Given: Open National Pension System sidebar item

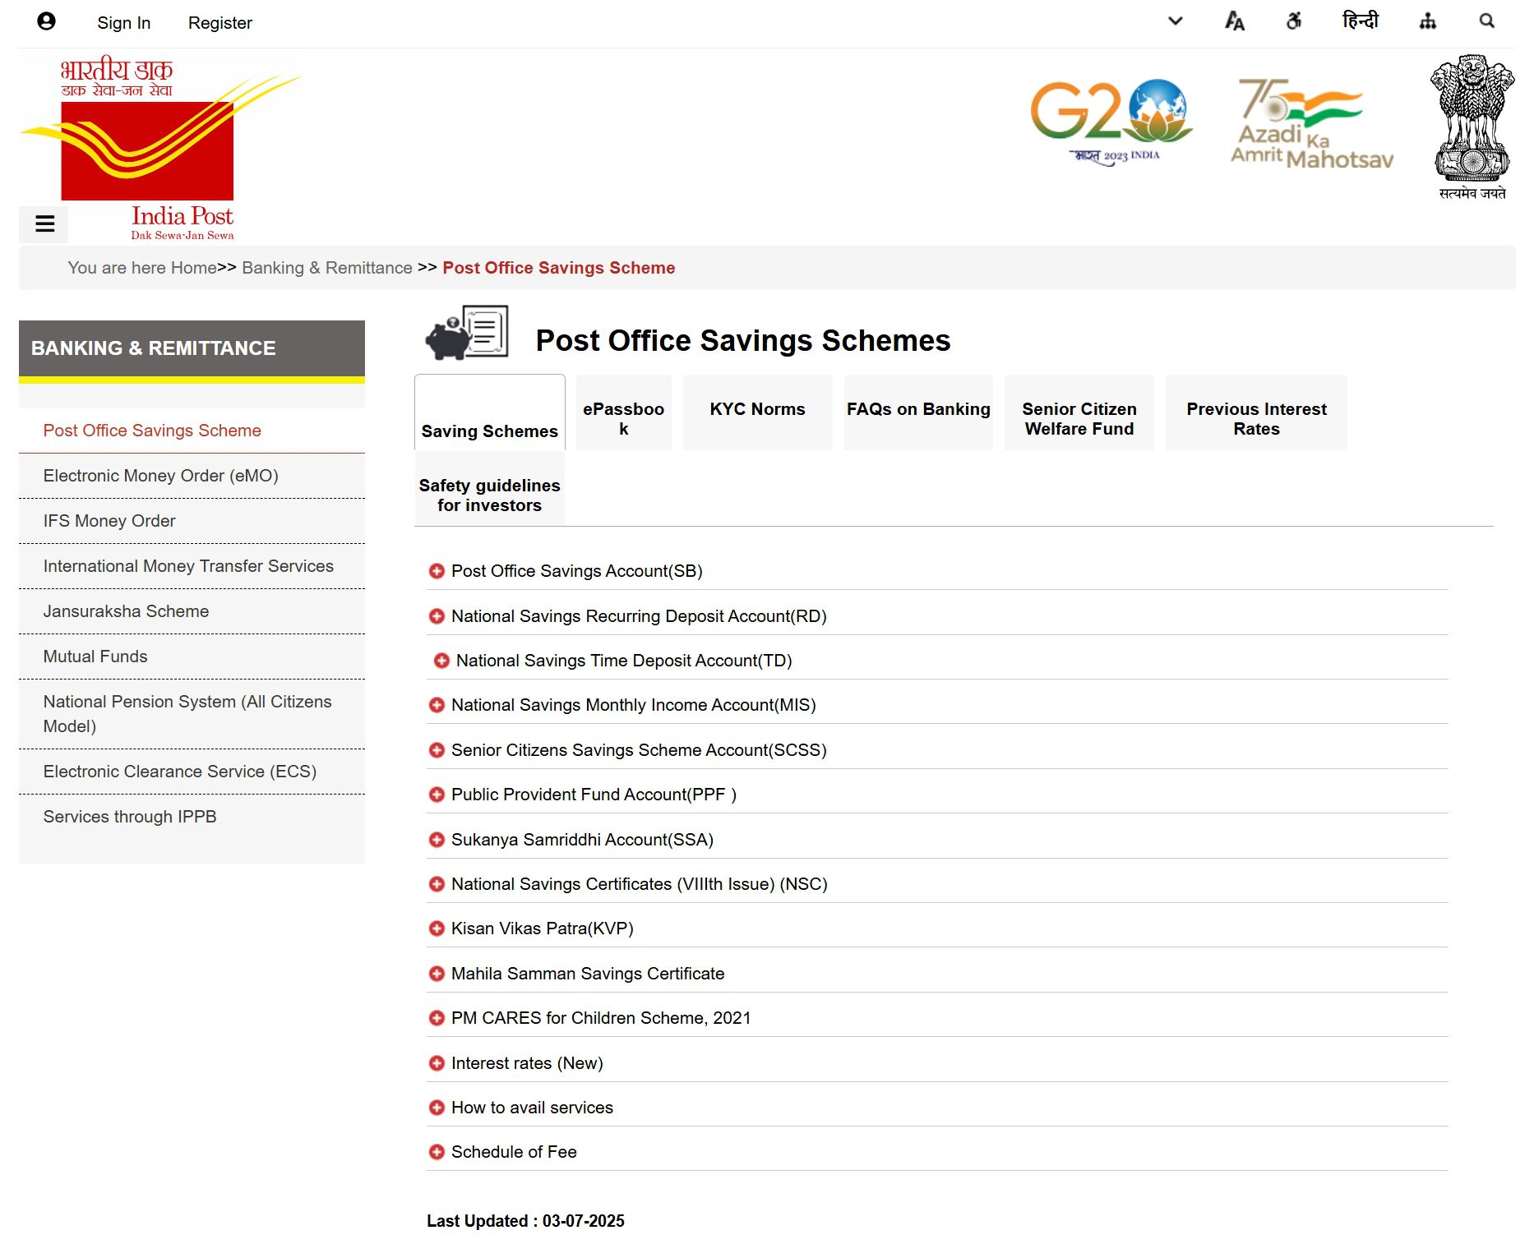Looking at the screenshot, I should 192,714.
